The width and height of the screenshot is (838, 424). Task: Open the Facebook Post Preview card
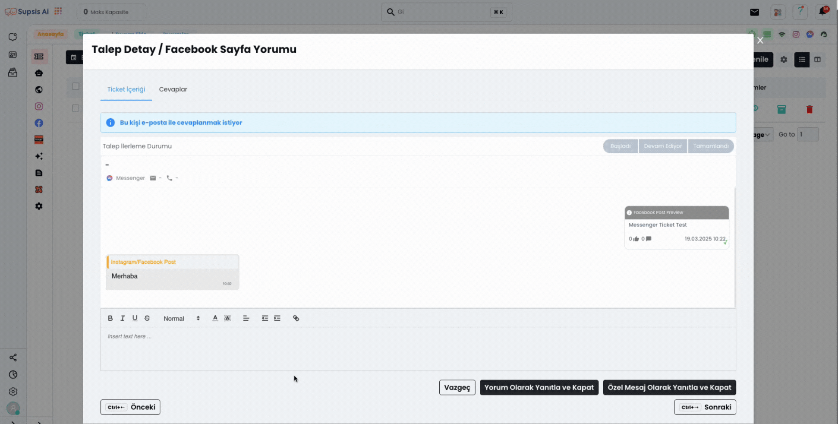point(677,228)
